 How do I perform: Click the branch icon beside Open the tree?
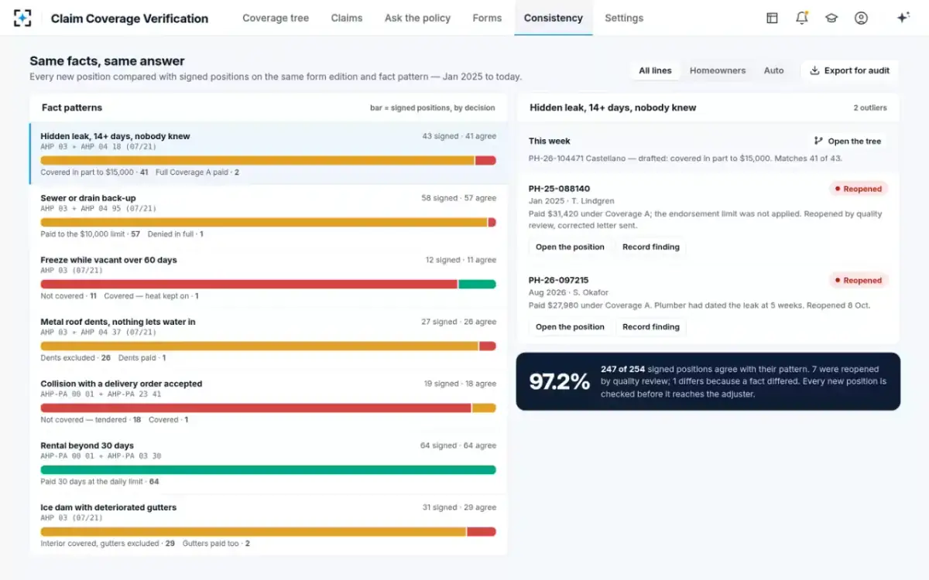[x=818, y=141]
